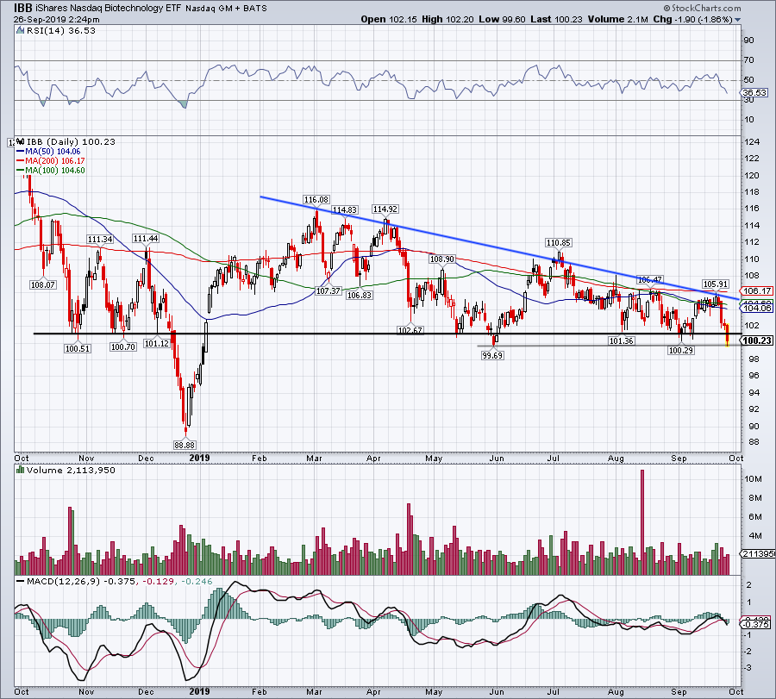Select the MA(50) 104.06 legend entry
The image size is (776, 699).
[x=48, y=152]
